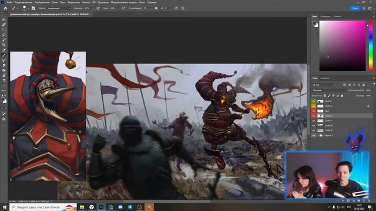Open the workspace switcher icon

click(370, 8)
